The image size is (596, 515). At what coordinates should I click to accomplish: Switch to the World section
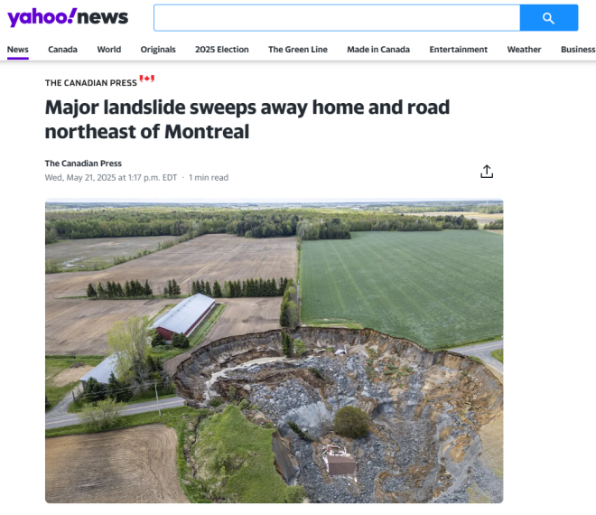109,50
